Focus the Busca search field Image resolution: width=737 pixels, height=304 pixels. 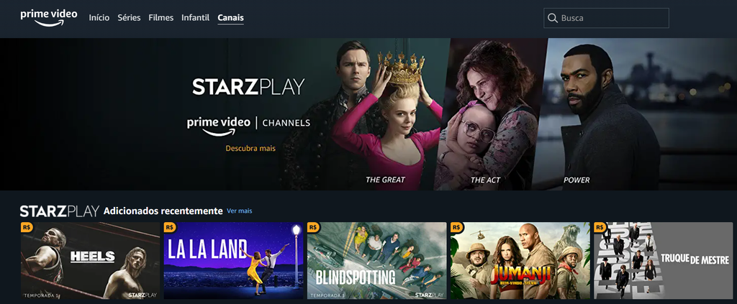click(x=606, y=18)
